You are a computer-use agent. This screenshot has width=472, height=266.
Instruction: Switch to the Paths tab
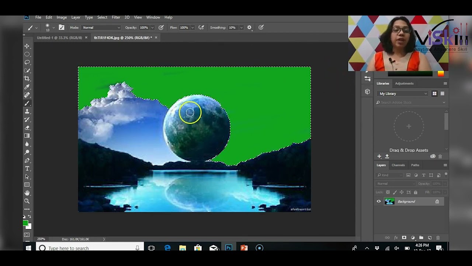[x=415, y=165]
